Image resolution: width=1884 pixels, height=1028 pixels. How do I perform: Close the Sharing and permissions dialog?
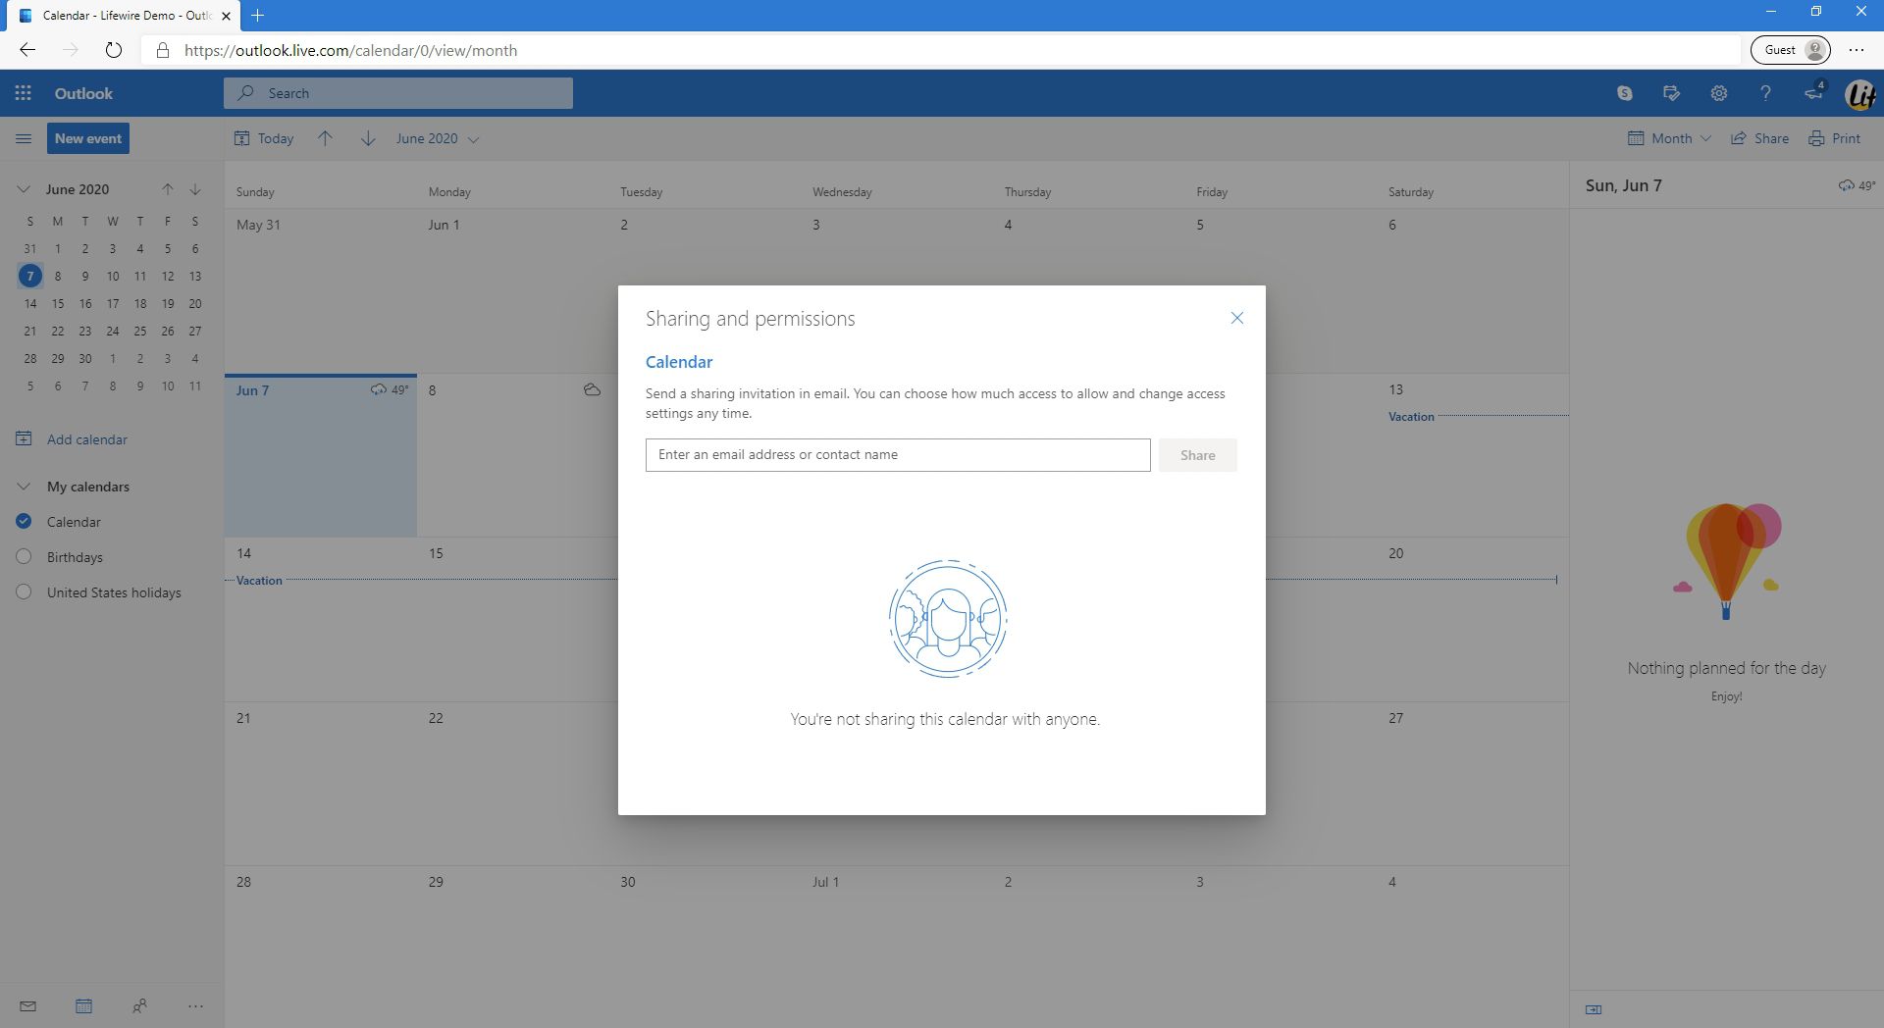[x=1237, y=318]
